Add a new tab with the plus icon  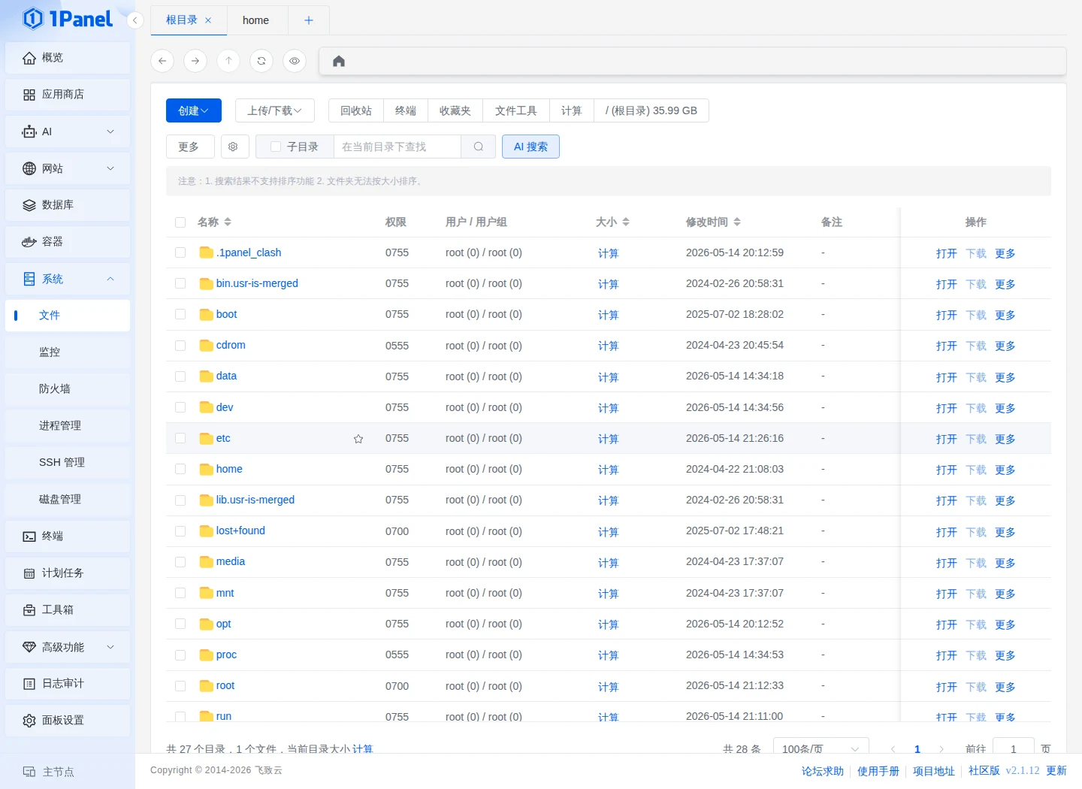point(309,20)
